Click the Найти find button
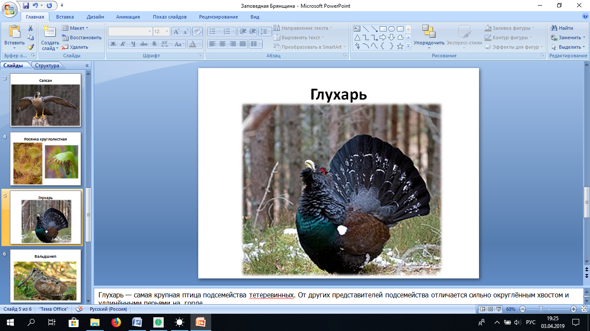The height and width of the screenshot is (331, 590). click(562, 28)
